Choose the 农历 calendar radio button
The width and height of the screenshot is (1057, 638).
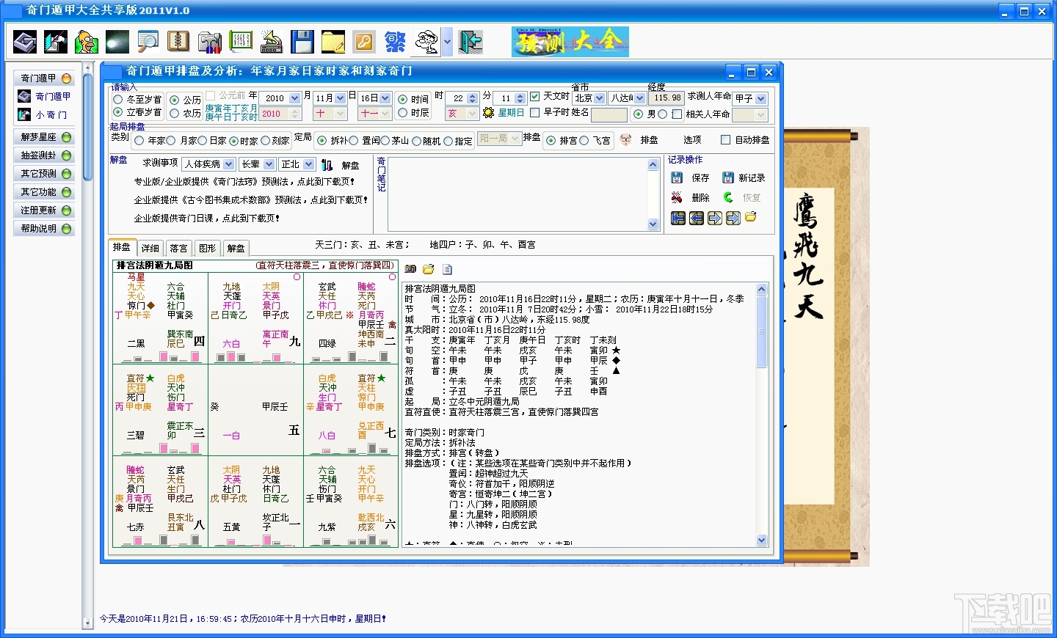174,114
